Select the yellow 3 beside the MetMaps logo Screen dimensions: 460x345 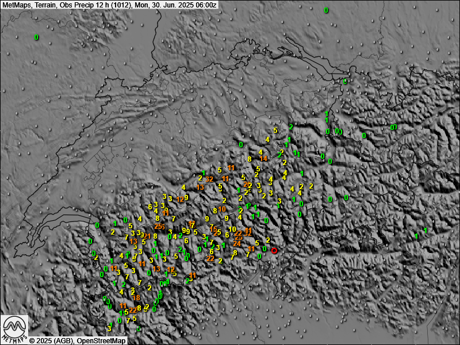[109, 328]
